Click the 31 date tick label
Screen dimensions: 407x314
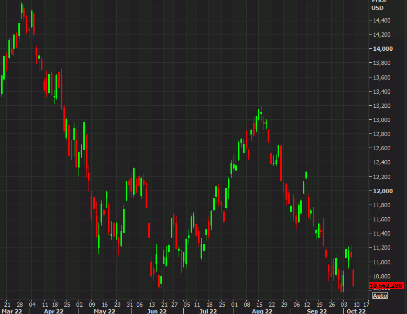point(130,305)
